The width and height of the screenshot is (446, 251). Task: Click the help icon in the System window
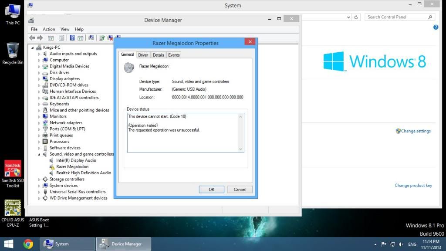click(x=436, y=27)
